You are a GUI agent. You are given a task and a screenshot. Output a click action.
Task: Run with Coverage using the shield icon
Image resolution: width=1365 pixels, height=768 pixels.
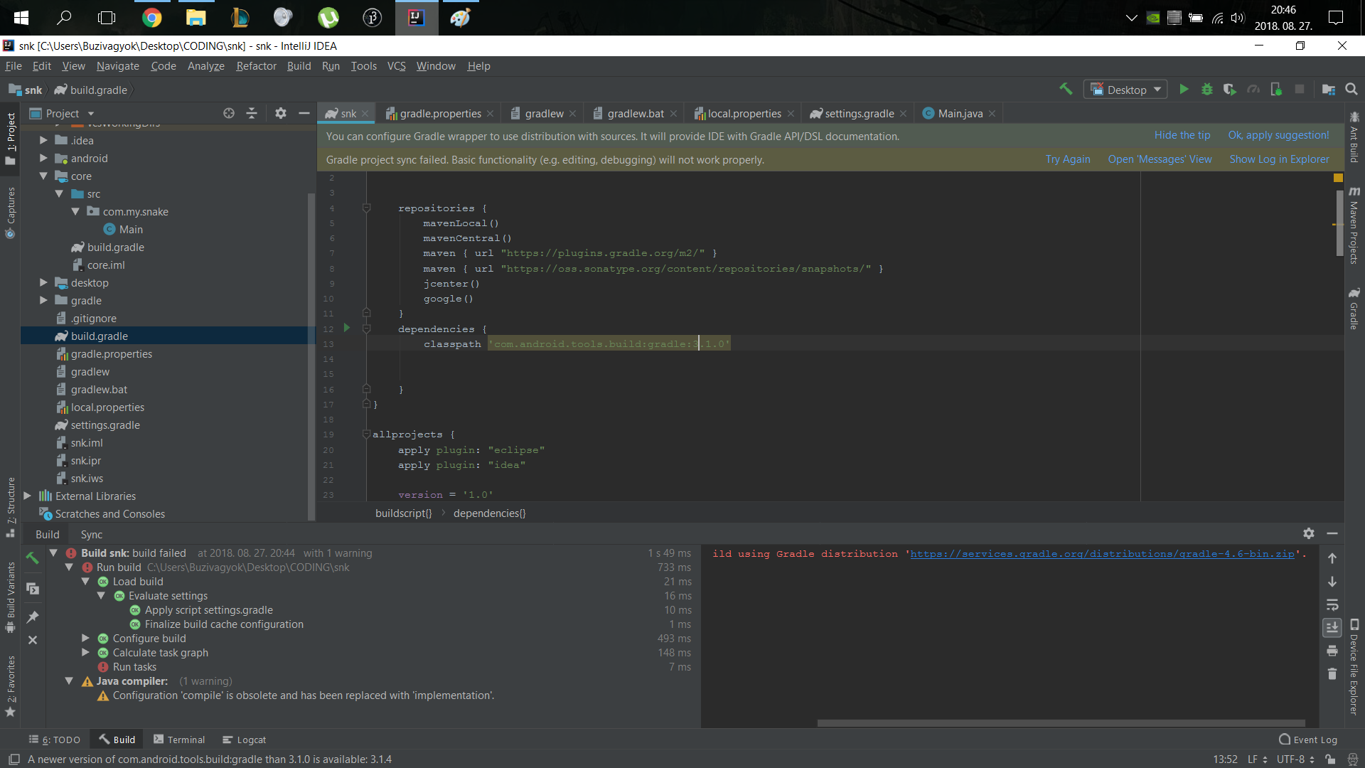[1229, 90]
